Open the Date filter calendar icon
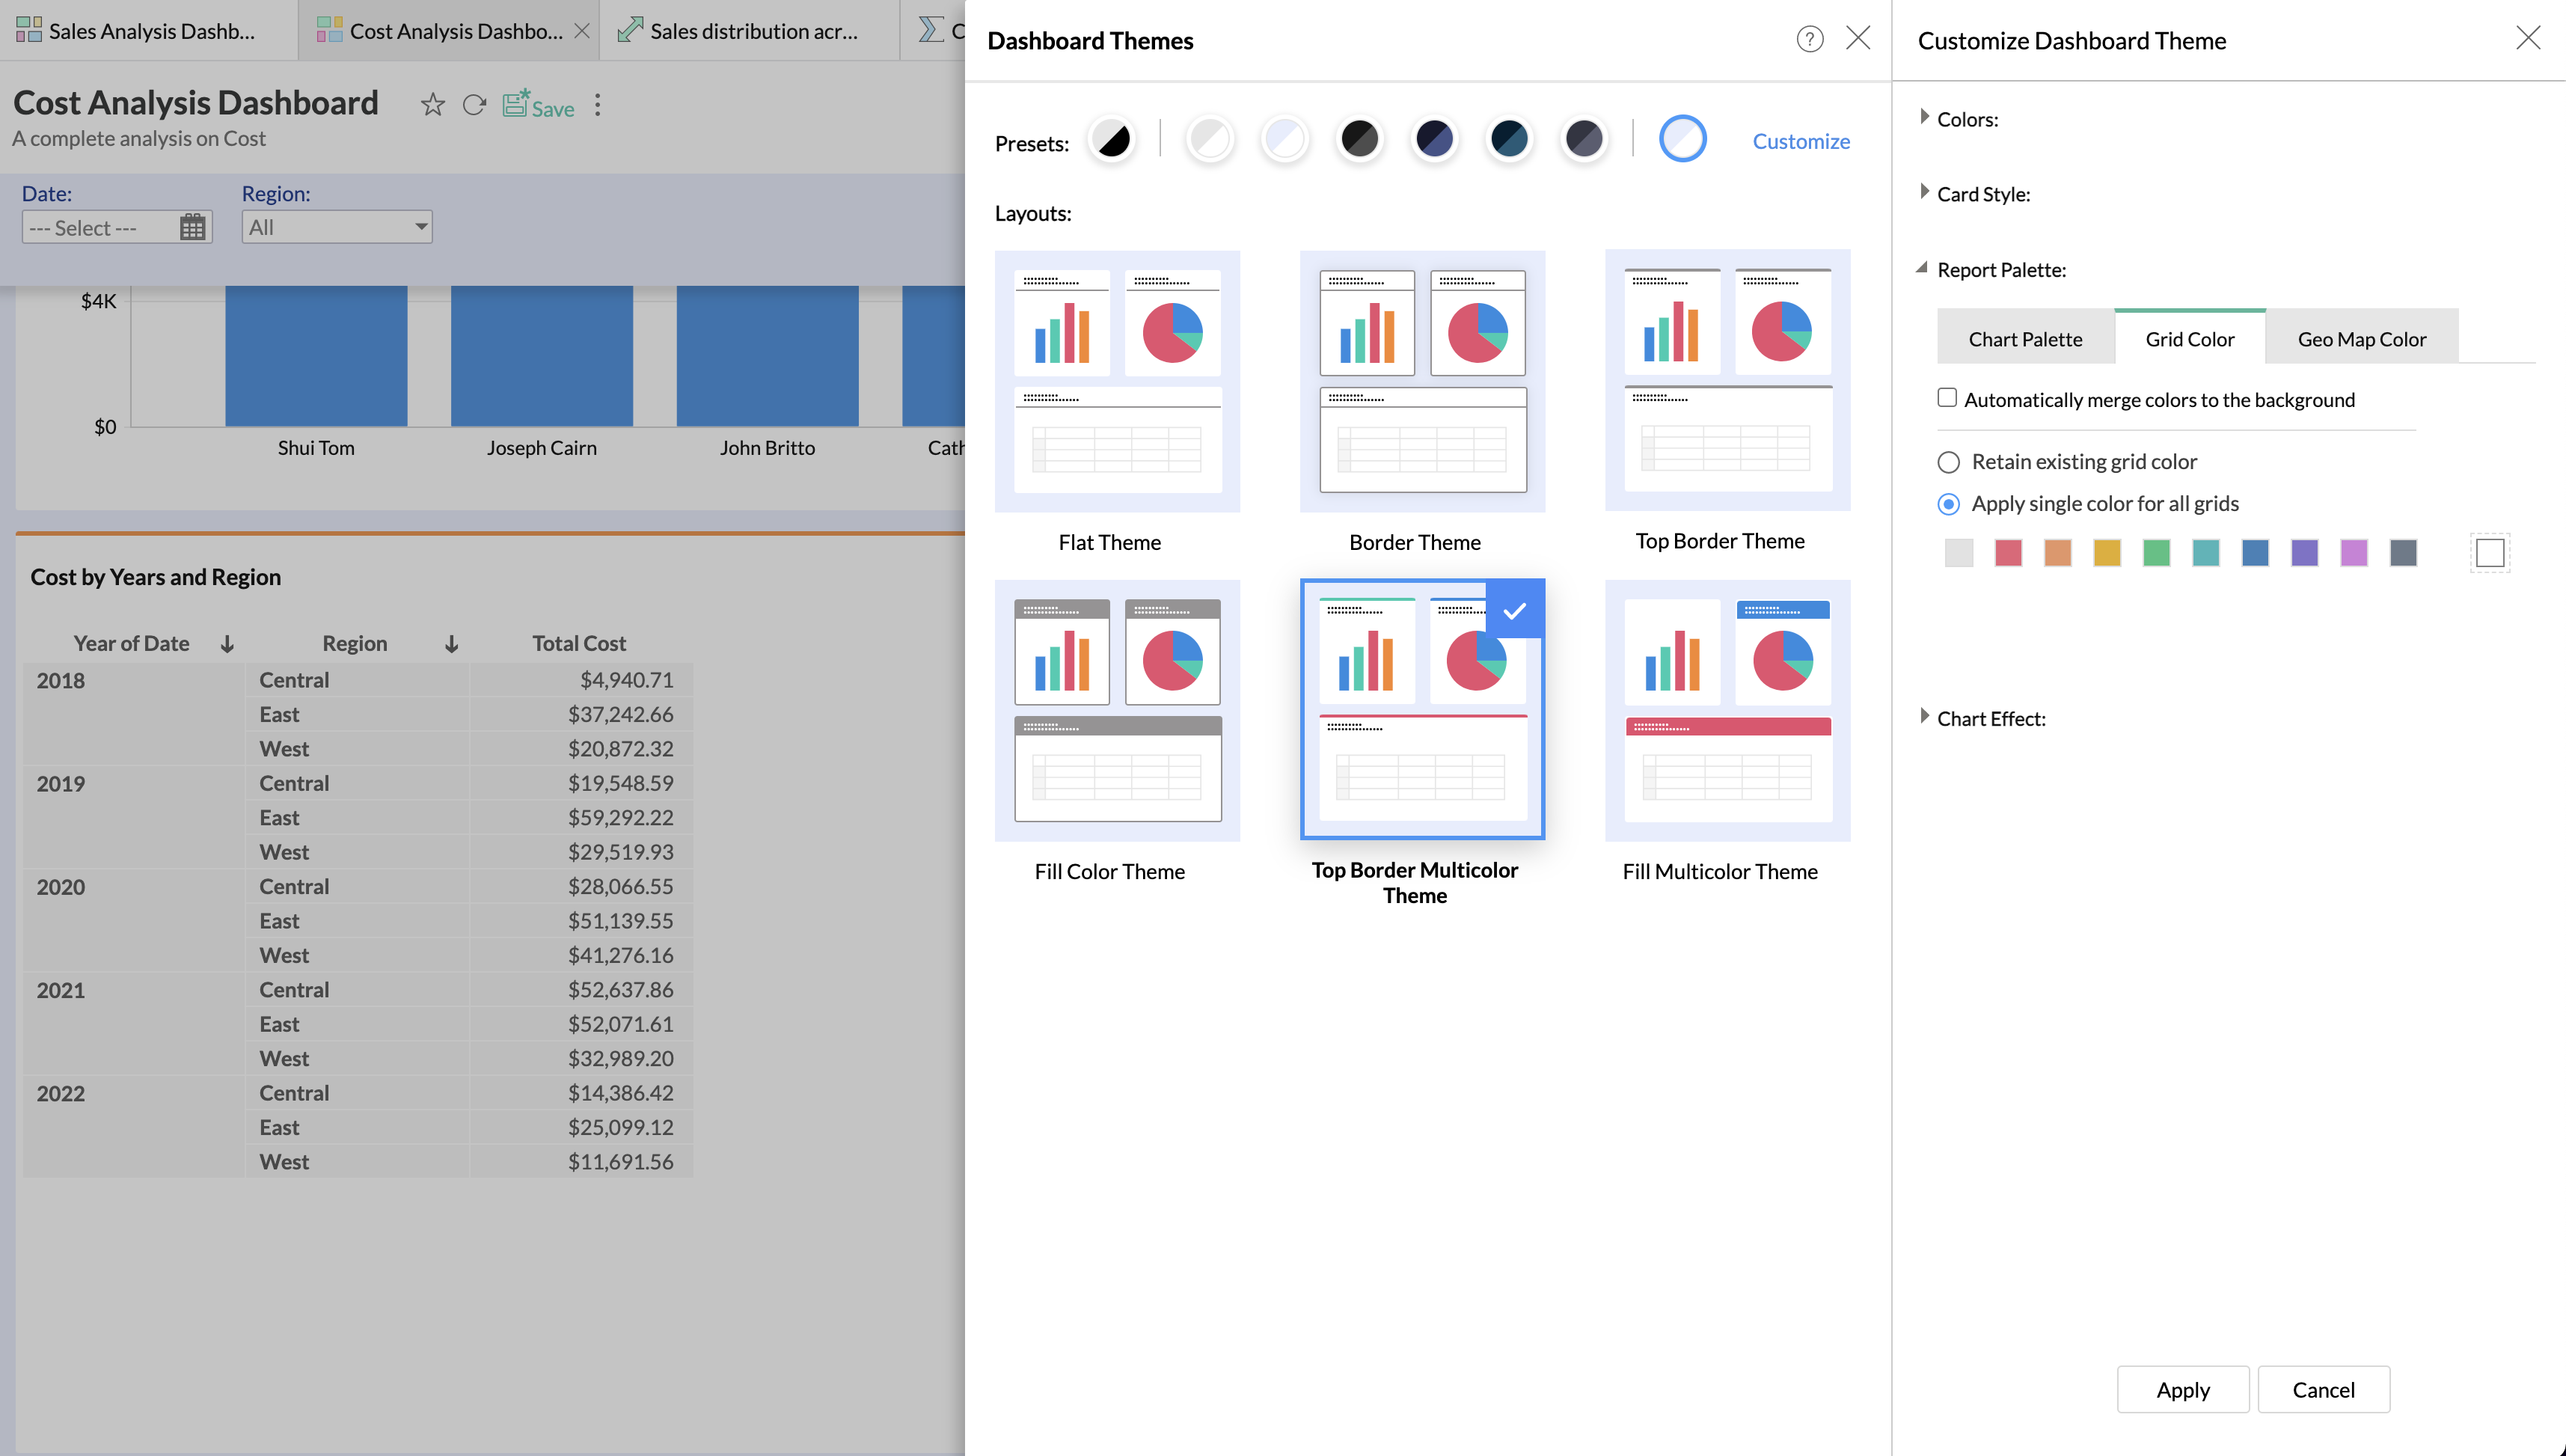Image resolution: width=2566 pixels, height=1456 pixels. point(193,227)
